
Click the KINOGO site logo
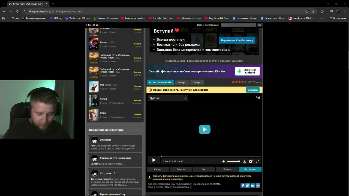(x=92, y=25)
